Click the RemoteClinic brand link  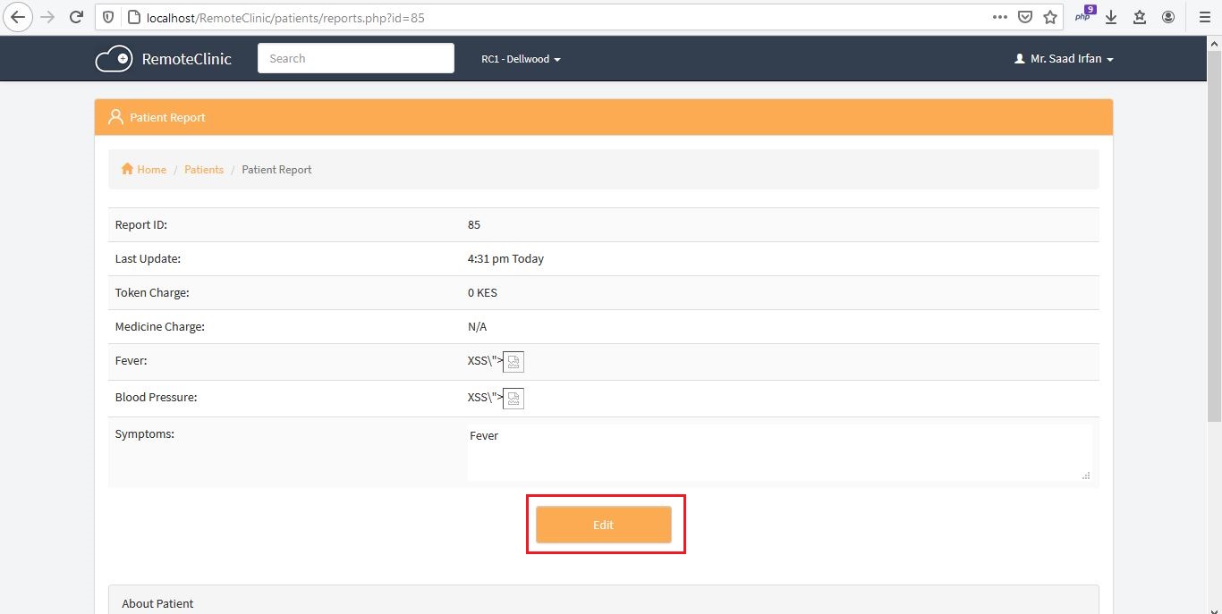click(x=186, y=59)
